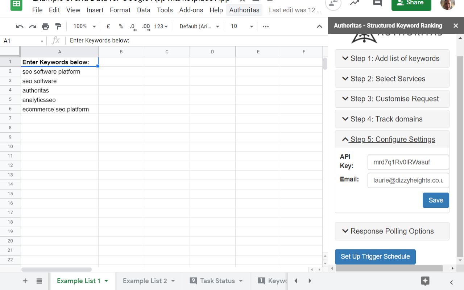This screenshot has height=290, width=464.
Task: Open the View menu
Action: pyautogui.click(x=73, y=10)
